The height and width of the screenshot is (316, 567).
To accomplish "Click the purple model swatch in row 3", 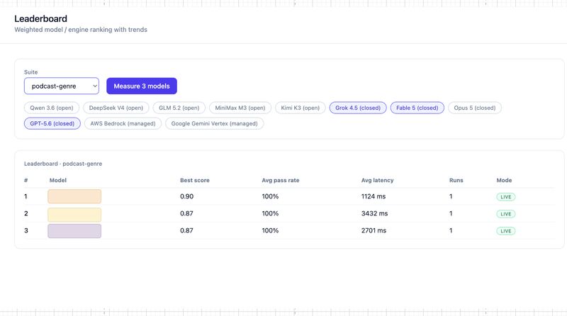I will [74, 231].
